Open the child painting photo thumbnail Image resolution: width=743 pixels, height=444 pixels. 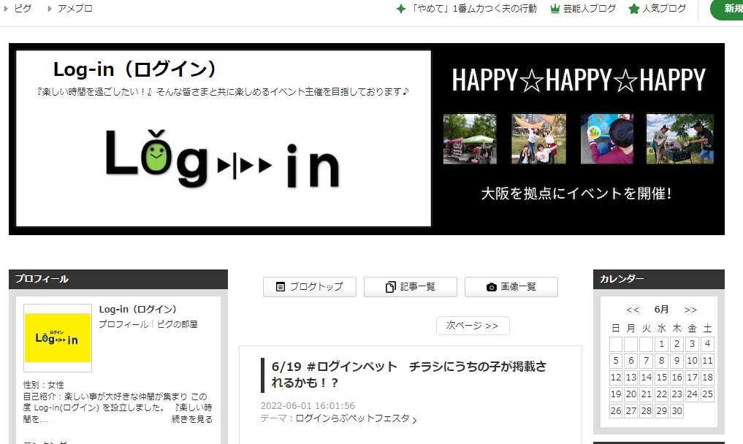606,138
